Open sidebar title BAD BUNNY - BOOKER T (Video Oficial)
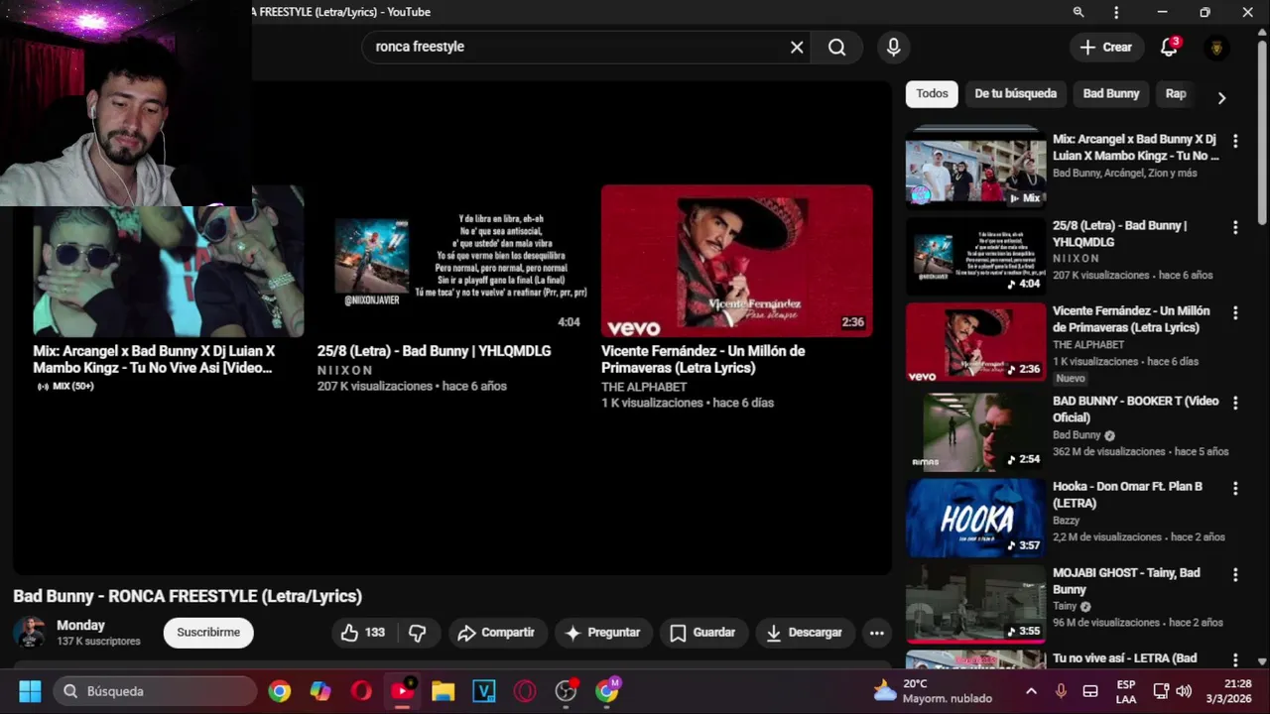Viewport: 1270px width, 714px height. point(1135,410)
